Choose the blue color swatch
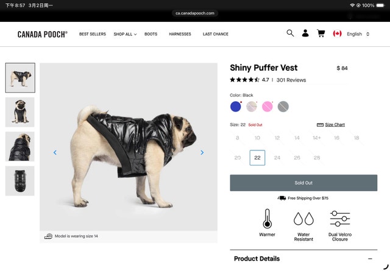 [236, 107]
